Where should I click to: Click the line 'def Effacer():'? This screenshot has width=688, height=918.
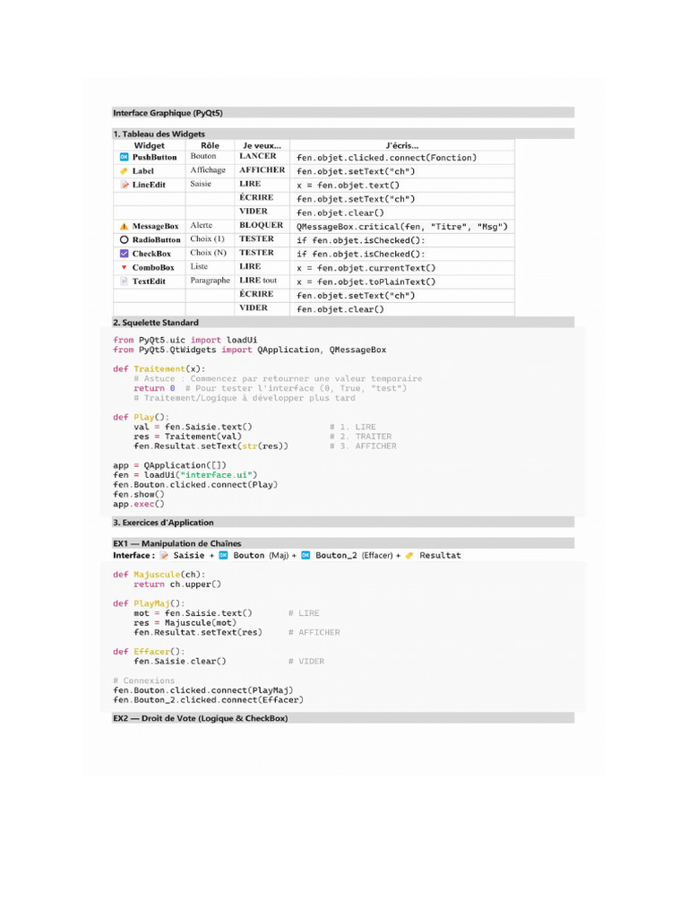point(149,652)
